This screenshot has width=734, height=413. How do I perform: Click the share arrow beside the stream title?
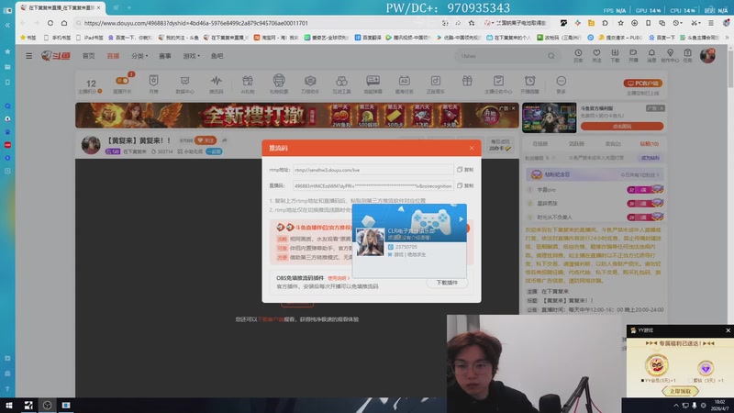(x=225, y=140)
